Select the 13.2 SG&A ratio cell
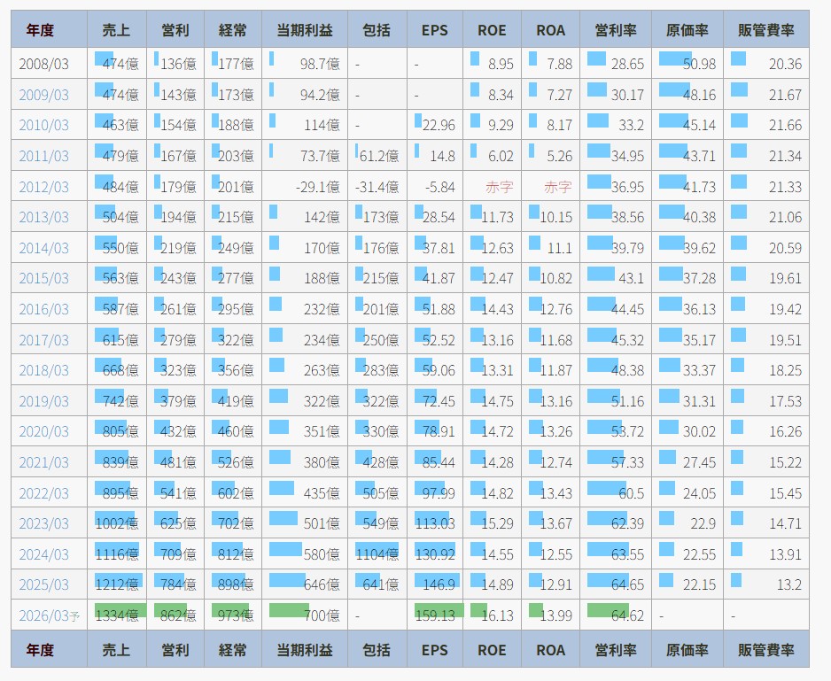Viewport: 831px width, 681px height. [766, 584]
